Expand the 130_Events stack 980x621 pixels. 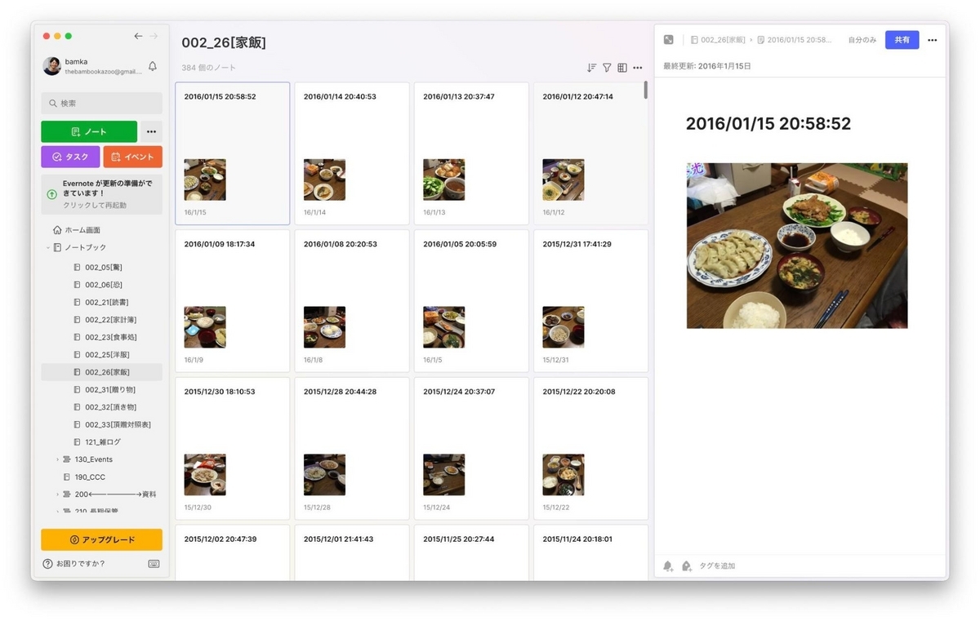point(57,459)
